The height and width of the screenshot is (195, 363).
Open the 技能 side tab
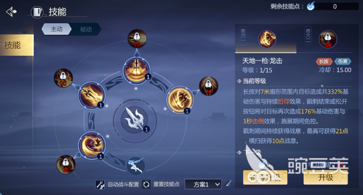17,45
